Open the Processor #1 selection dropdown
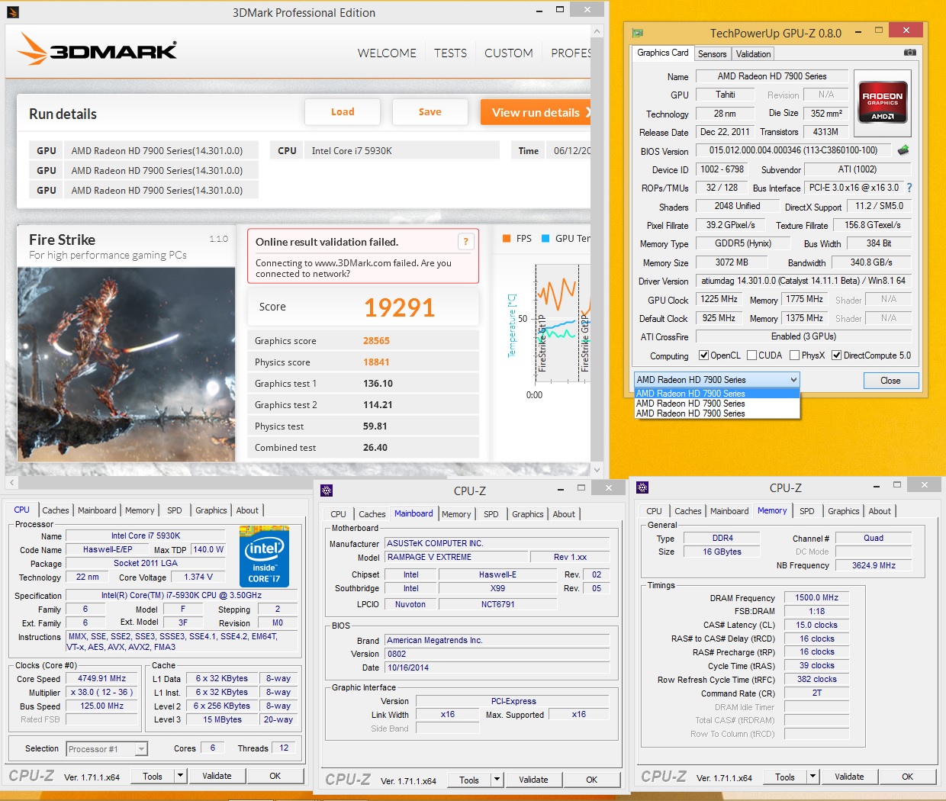 (x=107, y=749)
